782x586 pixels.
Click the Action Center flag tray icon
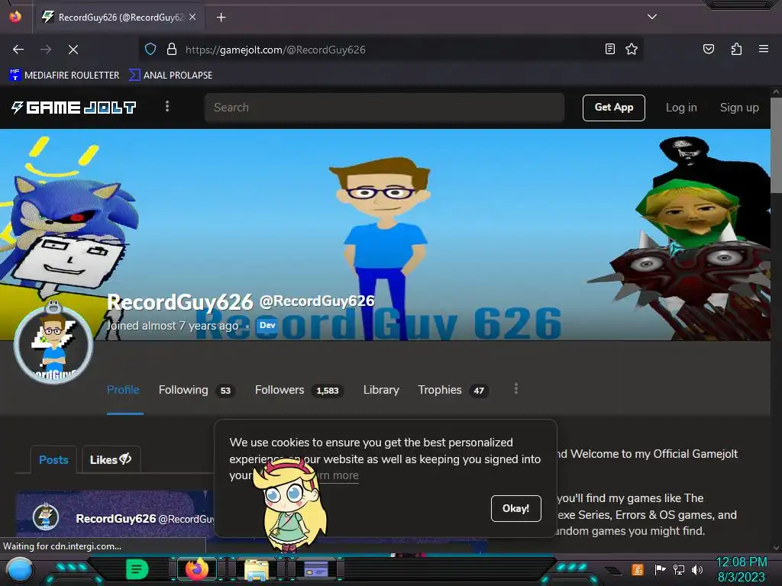coord(660,569)
